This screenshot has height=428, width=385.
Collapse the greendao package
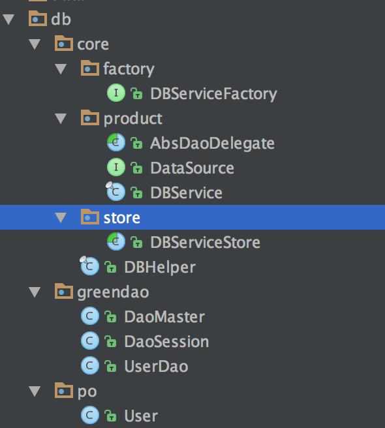point(35,292)
